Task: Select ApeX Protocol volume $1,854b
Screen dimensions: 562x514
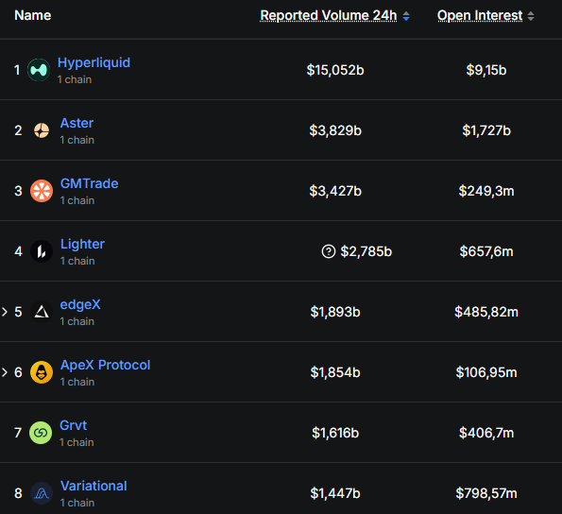Action: click(x=335, y=373)
